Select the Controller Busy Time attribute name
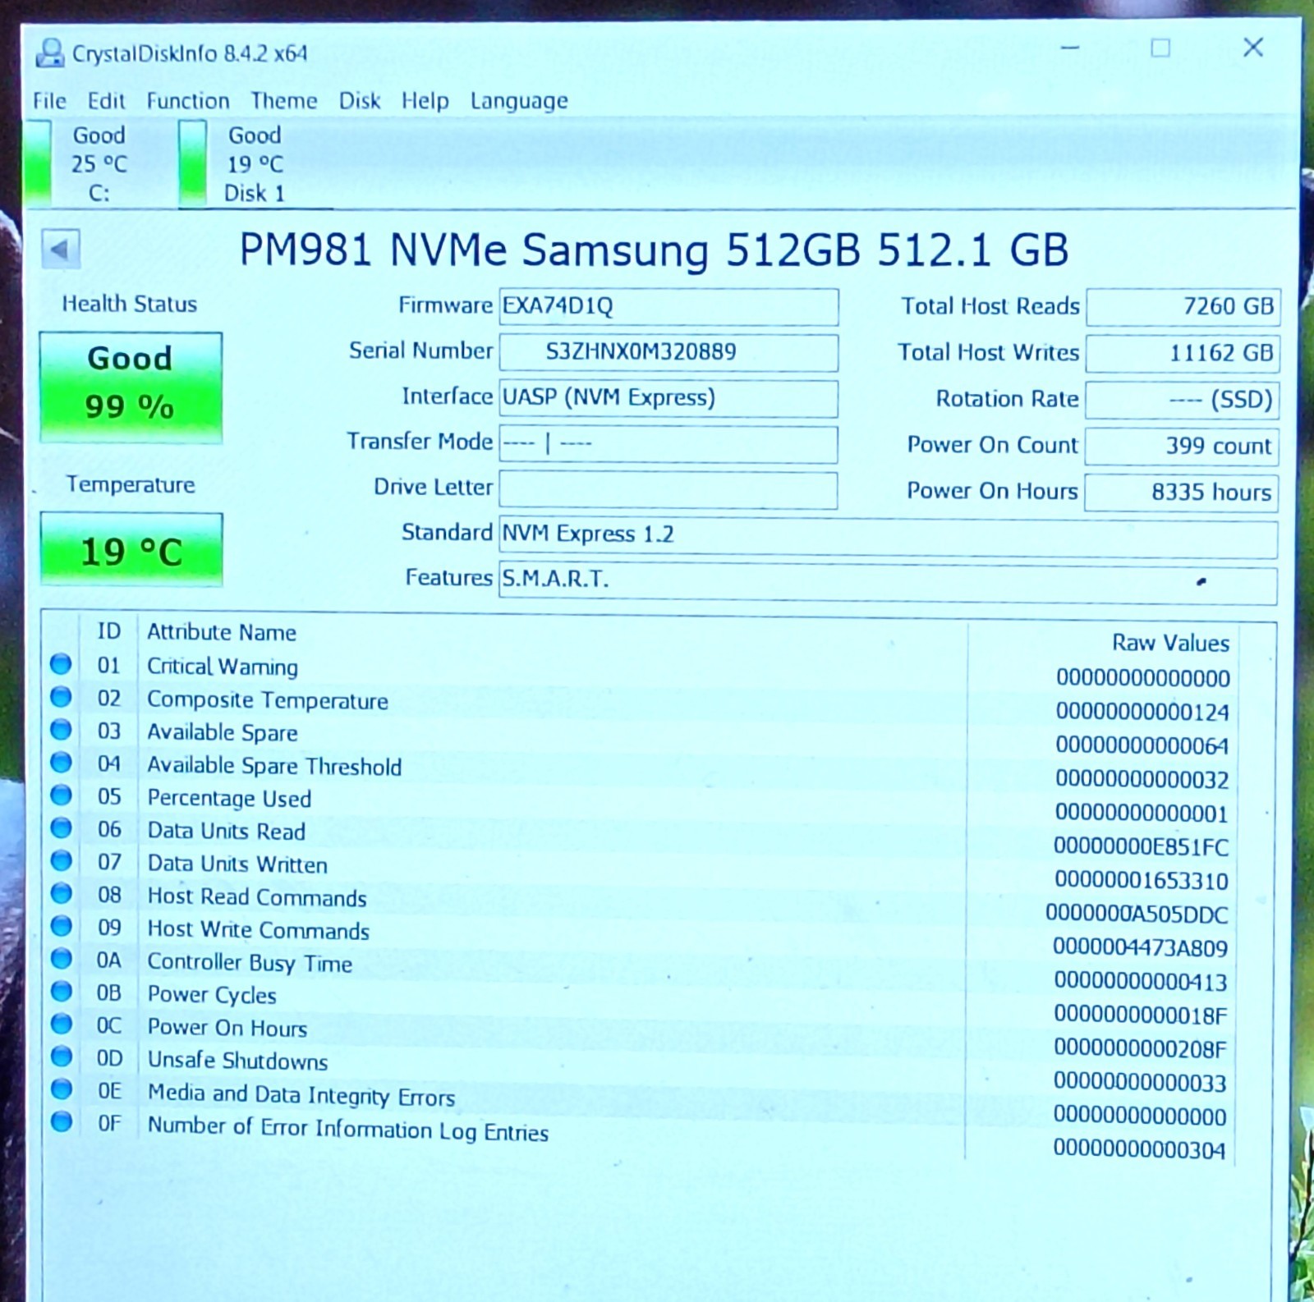Viewport: 1314px width, 1302px height. [x=250, y=962]
